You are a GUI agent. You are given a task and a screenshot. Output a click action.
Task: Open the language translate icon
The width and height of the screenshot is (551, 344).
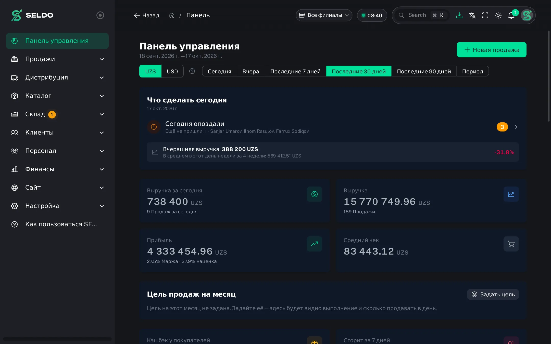[472, 15]
